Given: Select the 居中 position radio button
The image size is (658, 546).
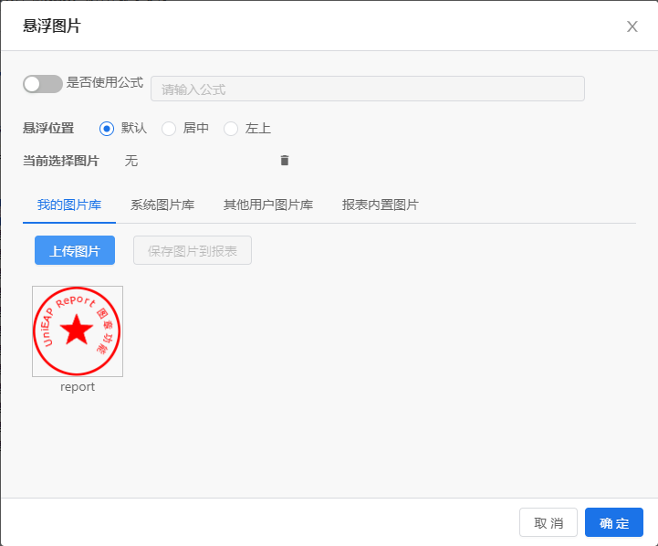Looking at the screenshot, I should pyautogui.click(x=169, y=129).
